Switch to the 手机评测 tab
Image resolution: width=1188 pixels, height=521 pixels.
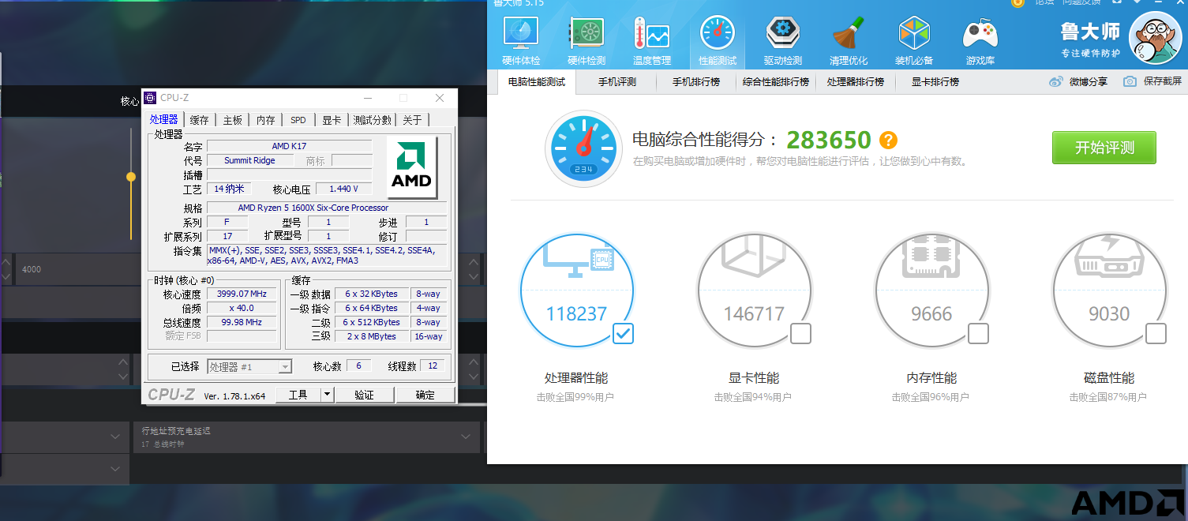(616, 82)
